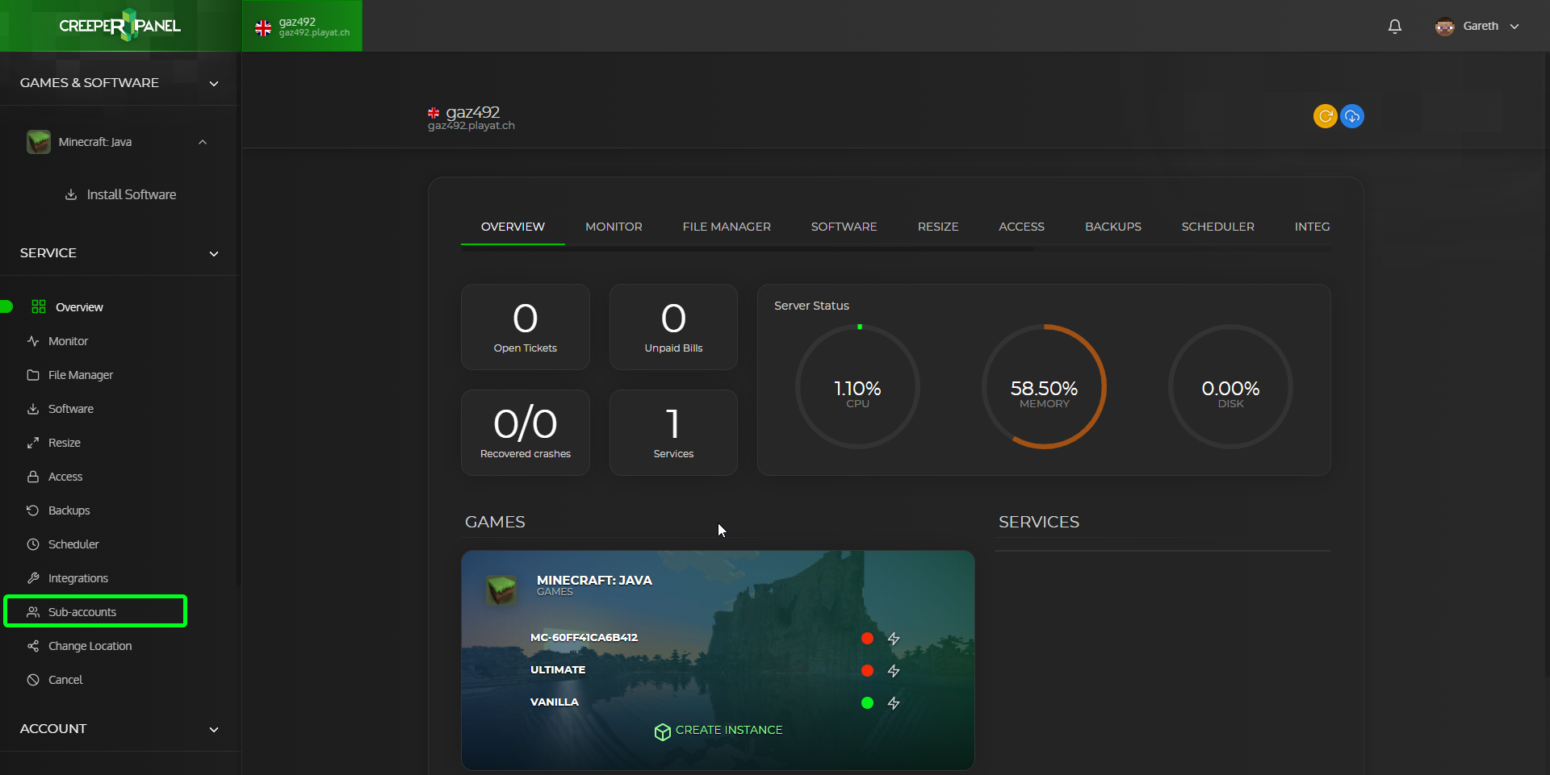Switch to the File Manager tab
The image size is (1550, 775).
coord(727,227)
